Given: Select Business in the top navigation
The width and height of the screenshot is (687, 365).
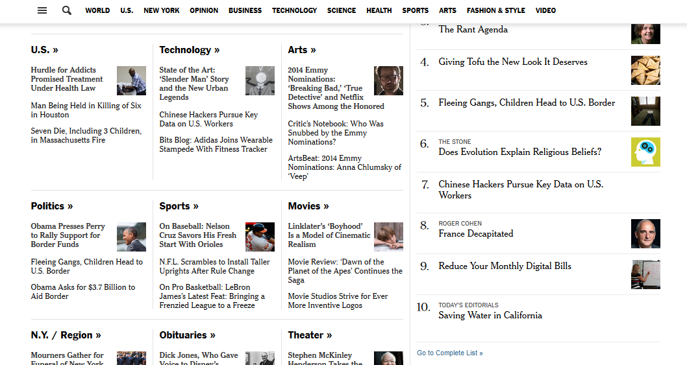Looking at the screenshot, I should 245,10.
